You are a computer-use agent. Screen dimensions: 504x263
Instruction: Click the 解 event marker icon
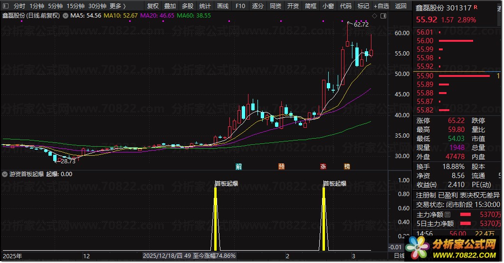point(238,166)
